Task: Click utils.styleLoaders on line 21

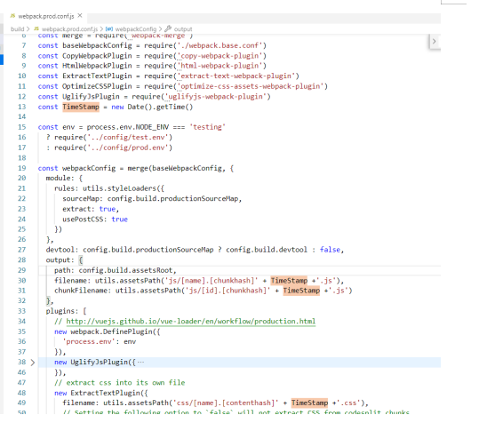Action: [119, 188]
